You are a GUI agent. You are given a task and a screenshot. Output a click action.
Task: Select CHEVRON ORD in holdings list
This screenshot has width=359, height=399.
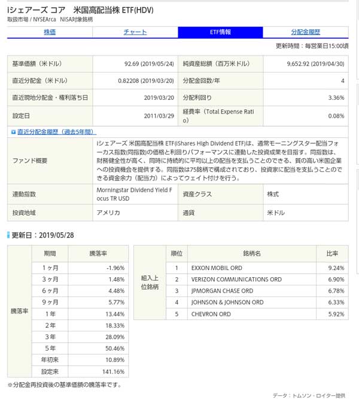pos(211,314)
